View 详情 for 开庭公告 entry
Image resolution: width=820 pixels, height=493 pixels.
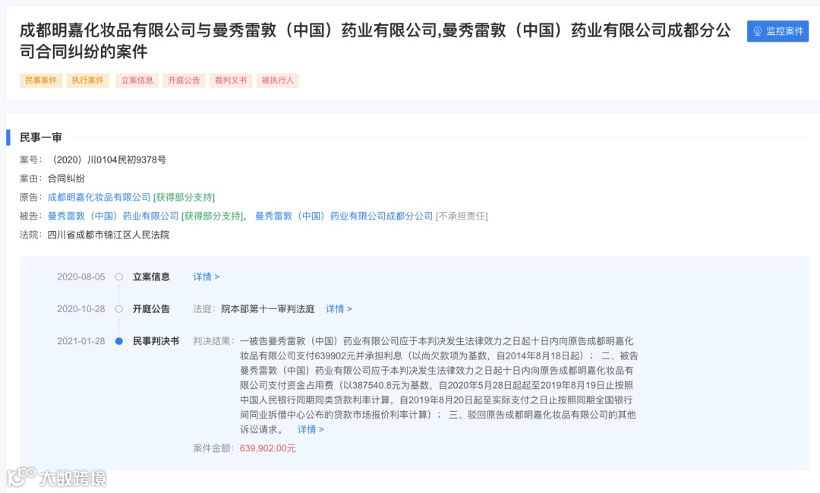click(x=339, y=309)
